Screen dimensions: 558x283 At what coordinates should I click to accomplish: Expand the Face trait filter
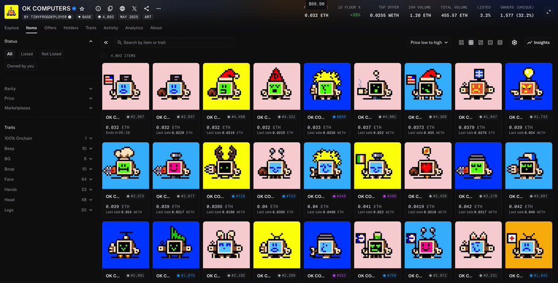click(48, 179)
